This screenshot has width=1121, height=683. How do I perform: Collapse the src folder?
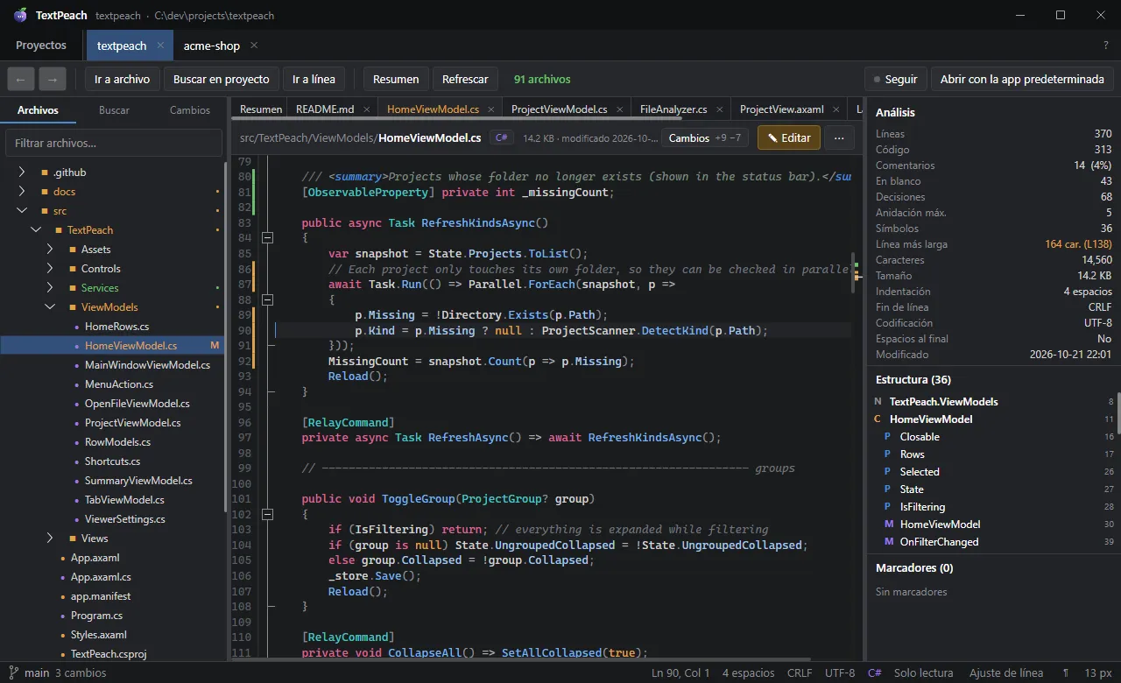22,211
